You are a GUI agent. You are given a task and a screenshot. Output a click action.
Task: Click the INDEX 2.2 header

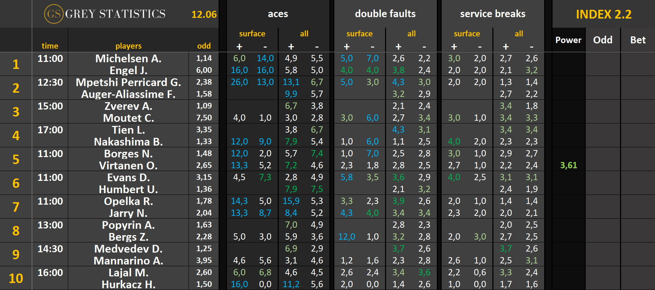604,14
